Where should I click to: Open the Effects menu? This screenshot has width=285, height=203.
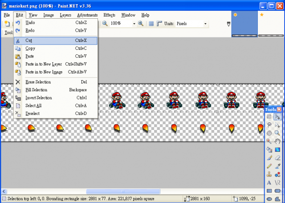coord(109,15)
